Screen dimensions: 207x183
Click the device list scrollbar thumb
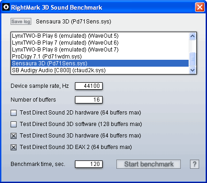tap(192, 59)
